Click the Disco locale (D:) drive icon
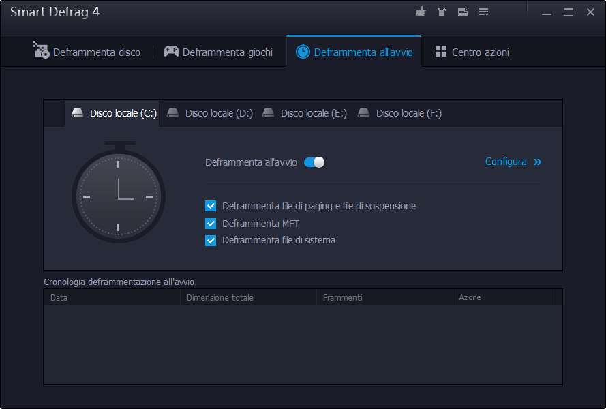Image resolution: width=606 pixels, height=409 pixels. tap(173, 113)
